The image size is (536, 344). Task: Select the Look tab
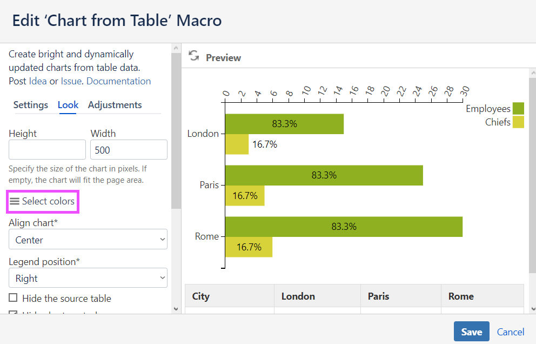tap(68, 105)
